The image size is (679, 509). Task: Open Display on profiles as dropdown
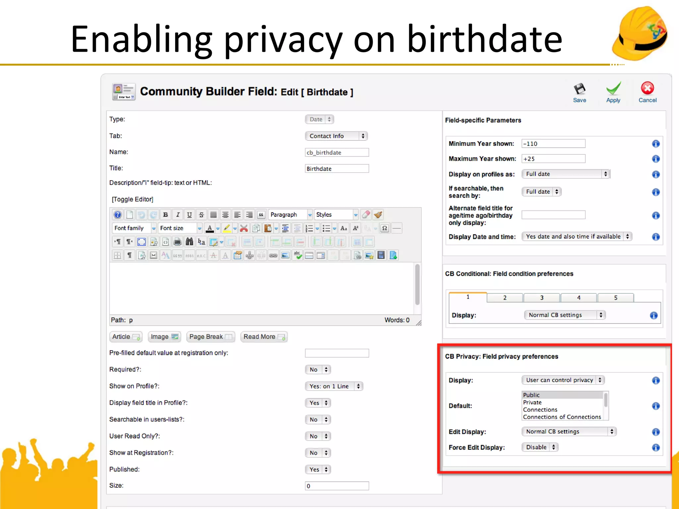[566, 174]
